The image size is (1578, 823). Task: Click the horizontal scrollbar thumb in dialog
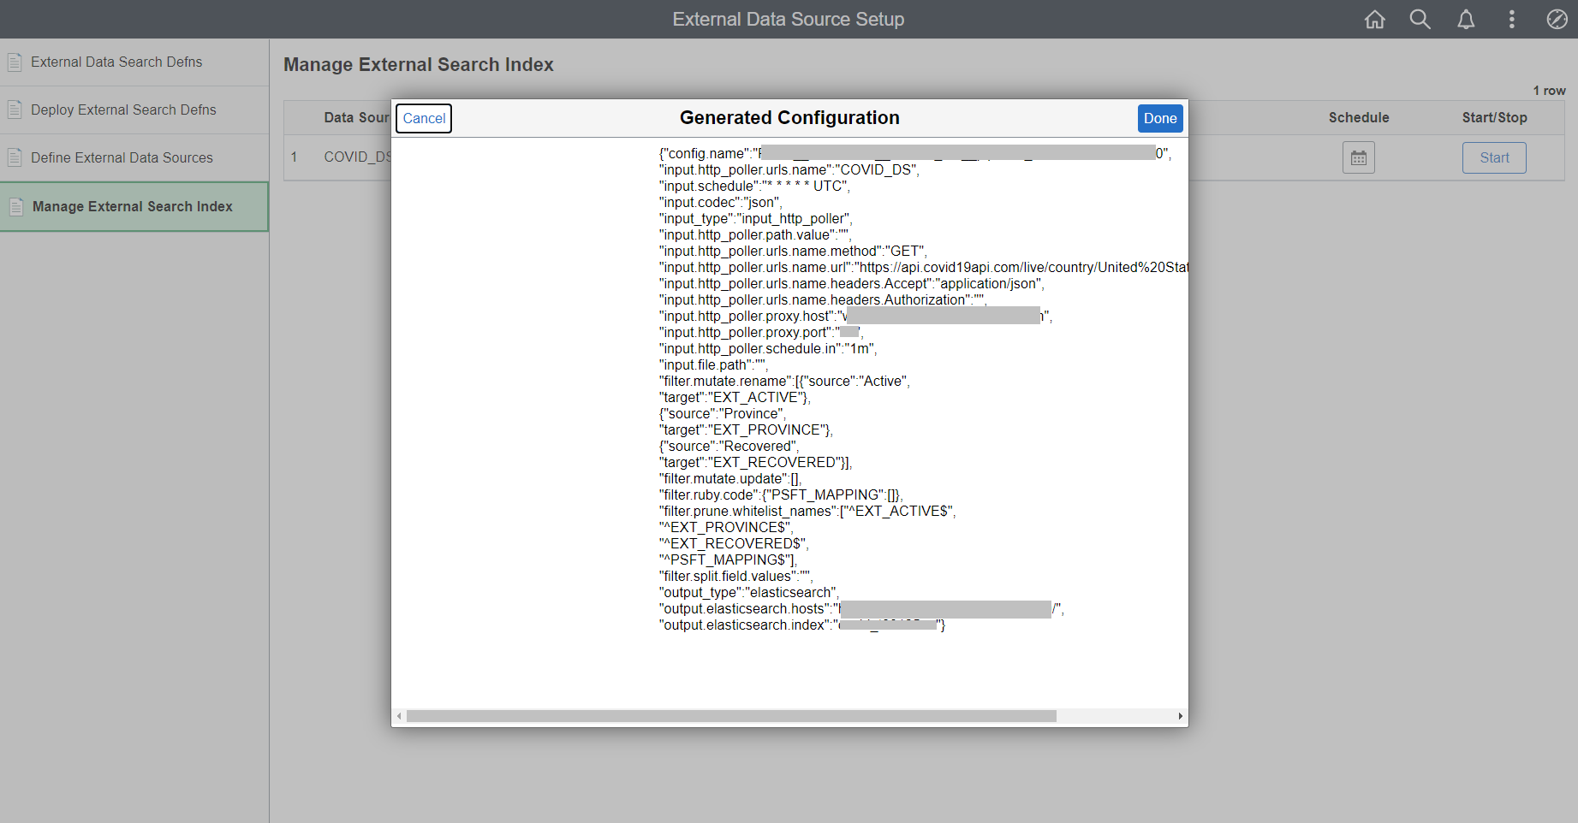pos(730,716)
